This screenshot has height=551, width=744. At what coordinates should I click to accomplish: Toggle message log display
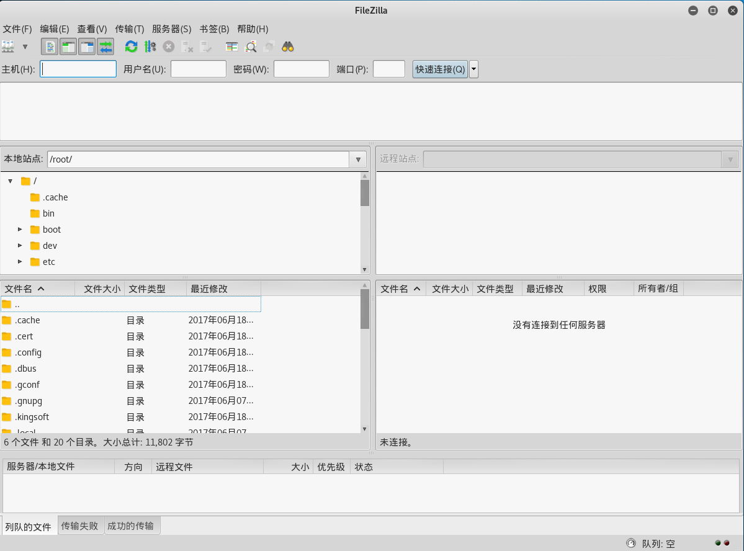[x=50, y=47]
